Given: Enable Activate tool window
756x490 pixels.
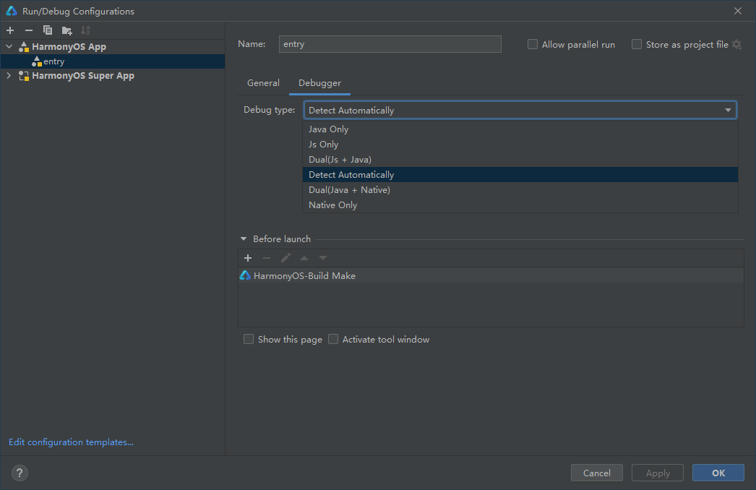Looking at the screenshot, I should click(x=333, y=339).
